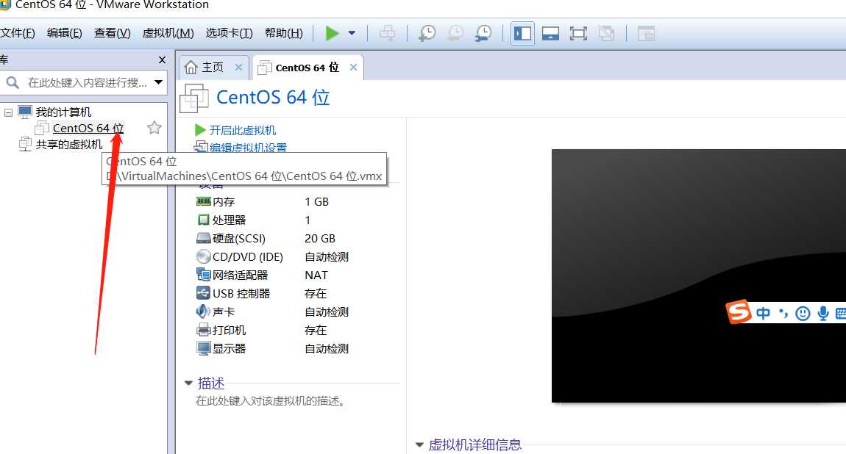Toggle the thumbnail bar view icon

pos(550,33)
